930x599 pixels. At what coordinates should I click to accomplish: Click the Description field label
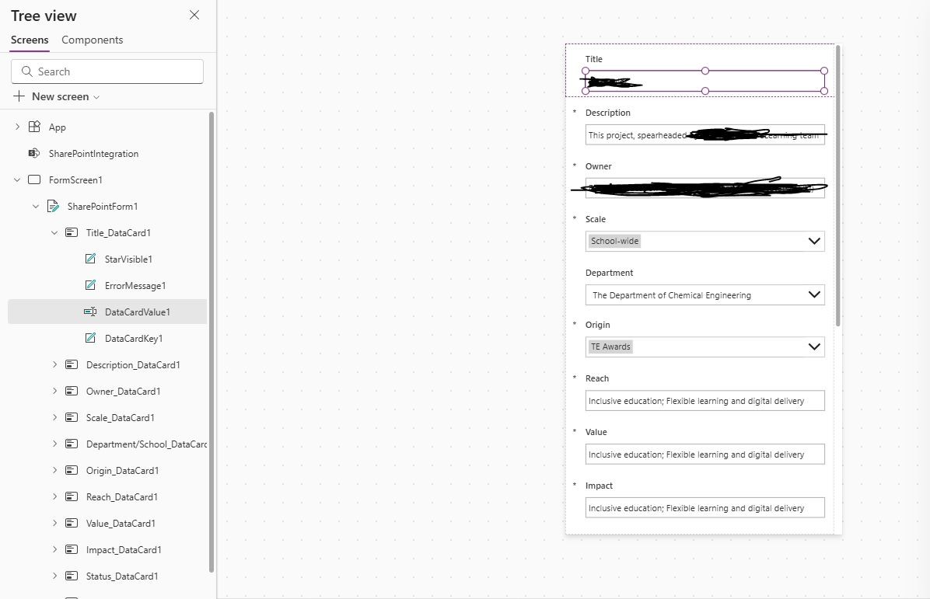tap(607, 113)
